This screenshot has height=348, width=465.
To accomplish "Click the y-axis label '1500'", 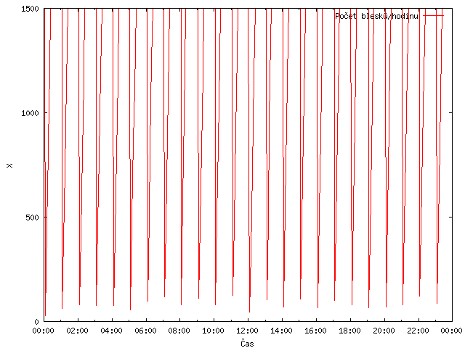I will click(x=30, y=9).
